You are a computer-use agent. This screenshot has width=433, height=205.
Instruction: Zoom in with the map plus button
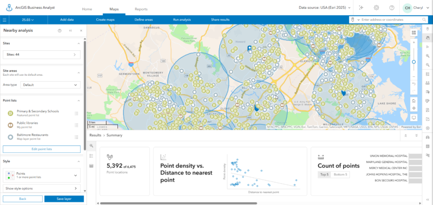(414, 42)
